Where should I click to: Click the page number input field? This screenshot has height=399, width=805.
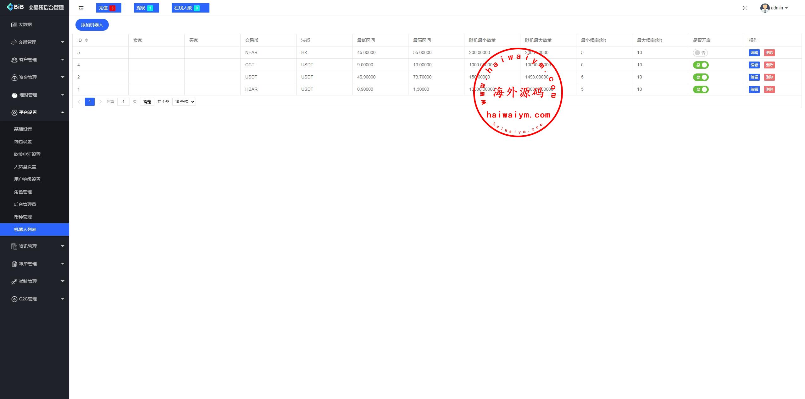click(123, 102)
